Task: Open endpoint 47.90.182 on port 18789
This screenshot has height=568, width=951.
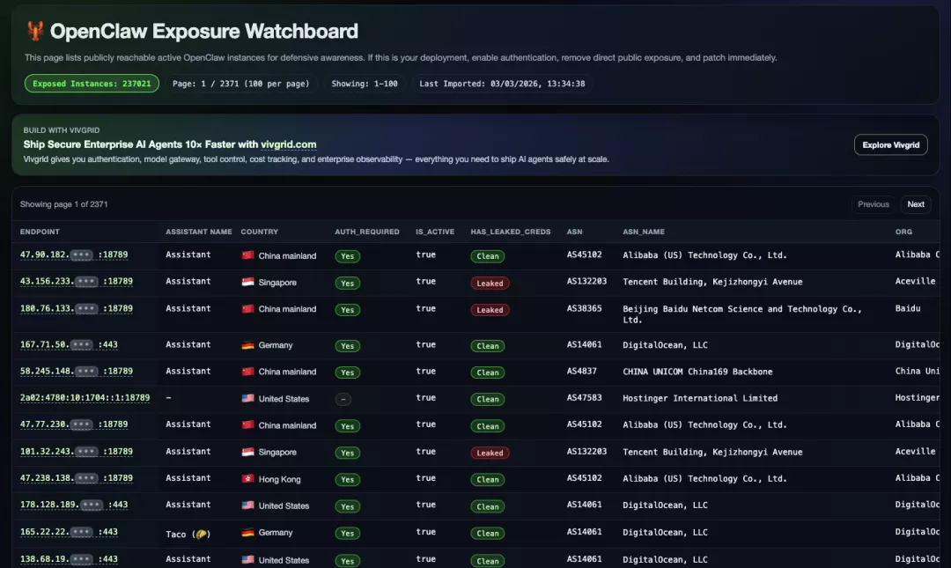Action: [74, 255]
